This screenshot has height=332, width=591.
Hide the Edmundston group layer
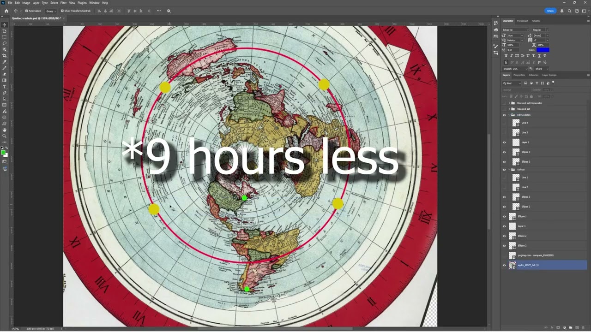click(x=504, y=115)
